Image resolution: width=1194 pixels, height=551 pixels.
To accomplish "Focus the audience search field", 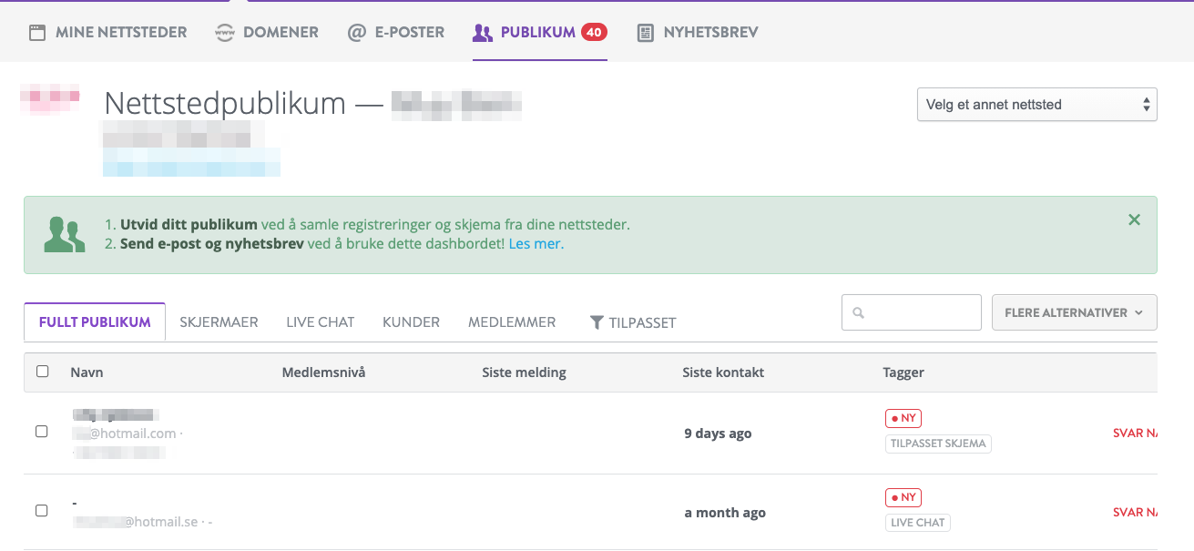I will (x=911, y=312).
